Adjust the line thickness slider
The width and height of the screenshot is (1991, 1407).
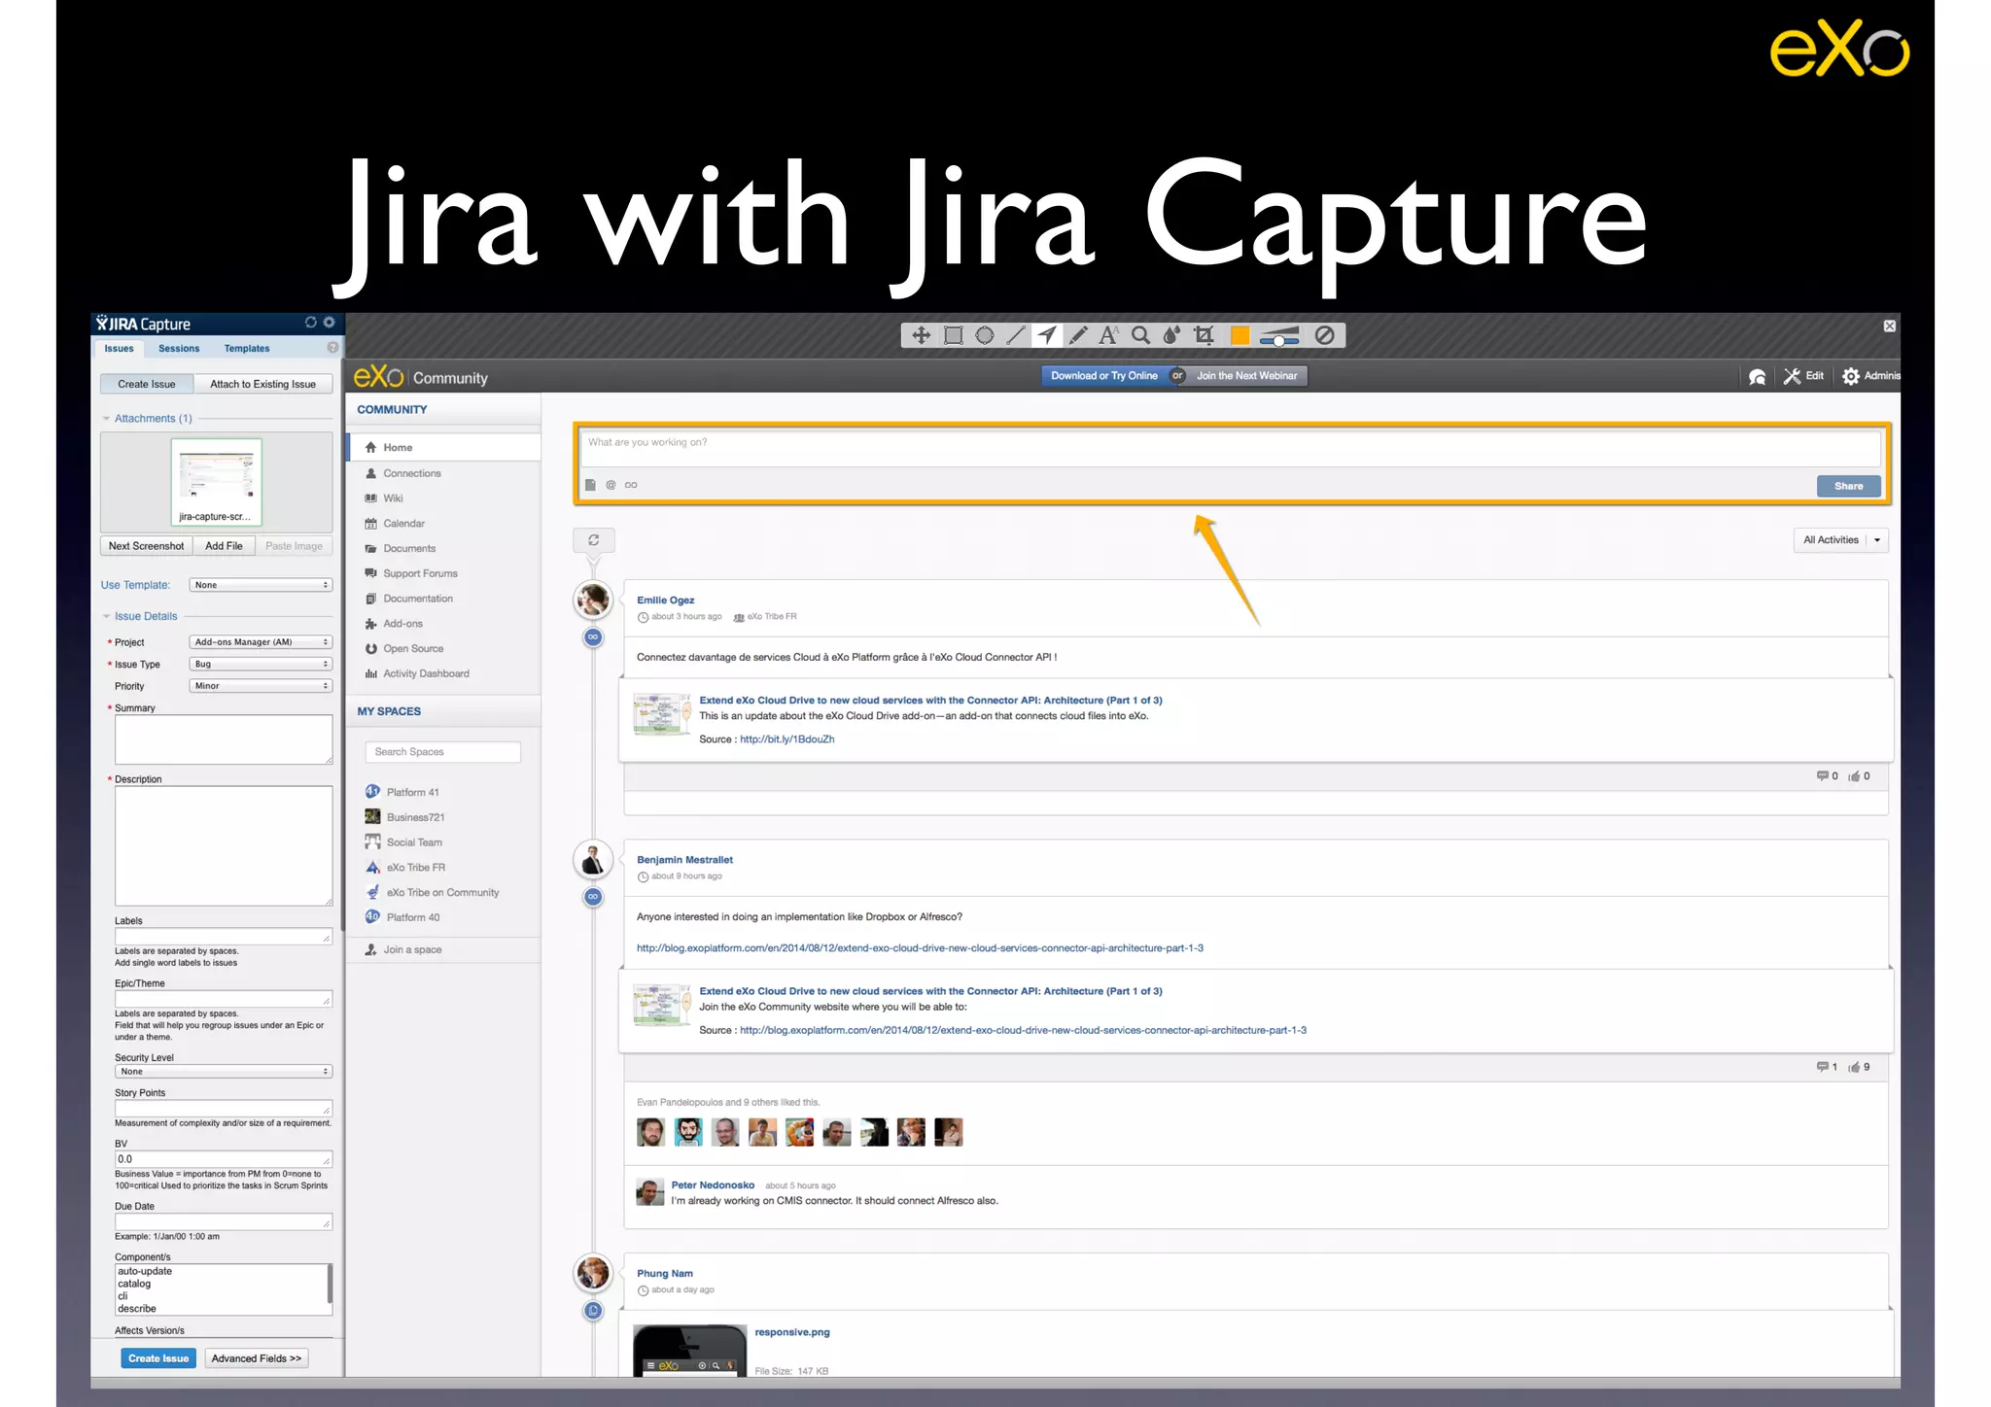tap(1279, 336)
